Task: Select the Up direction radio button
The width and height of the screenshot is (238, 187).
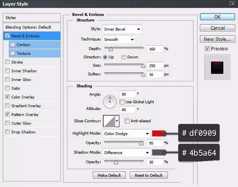Action: point(105,57)
